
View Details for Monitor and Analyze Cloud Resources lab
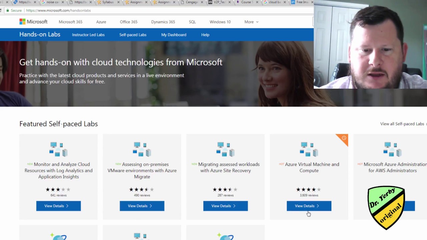pos(58,206)
